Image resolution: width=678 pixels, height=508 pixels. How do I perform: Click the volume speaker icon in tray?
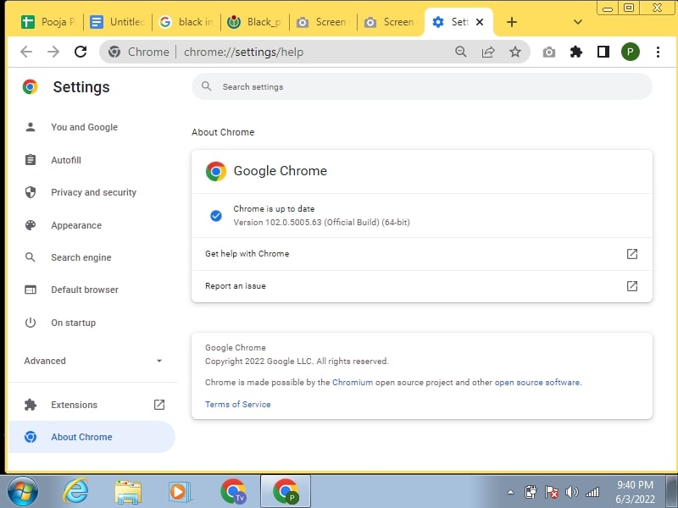(x=570, y=491)
